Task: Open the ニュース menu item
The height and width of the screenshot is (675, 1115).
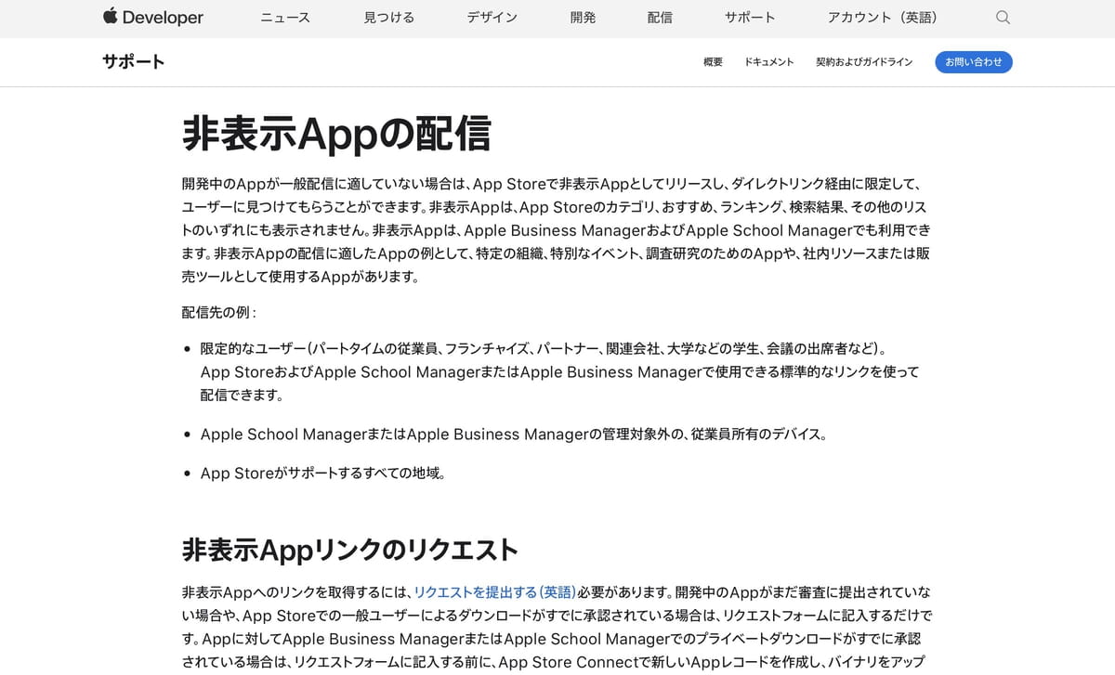Action: click(x=285, y=18)
